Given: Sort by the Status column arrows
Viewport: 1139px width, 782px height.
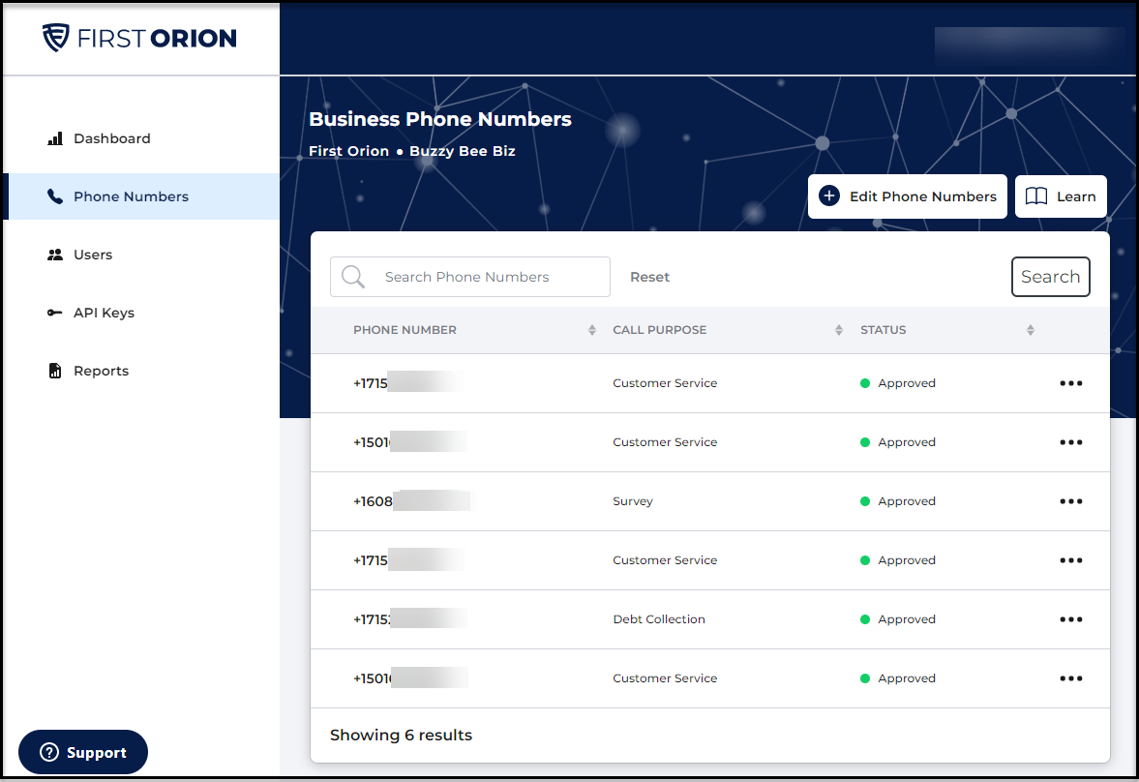Looking at the screenshot, I should tap(1030, 330).
